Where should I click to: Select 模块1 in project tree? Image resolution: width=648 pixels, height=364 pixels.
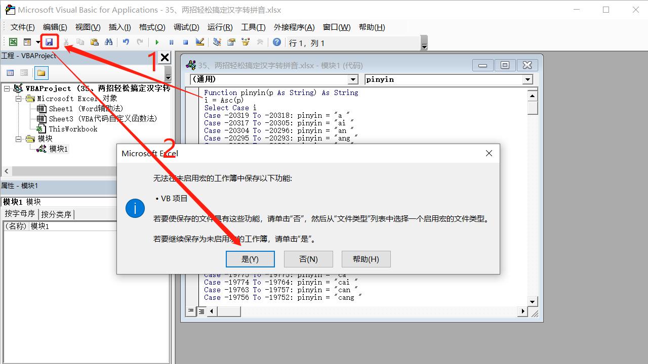click(58, 149)
